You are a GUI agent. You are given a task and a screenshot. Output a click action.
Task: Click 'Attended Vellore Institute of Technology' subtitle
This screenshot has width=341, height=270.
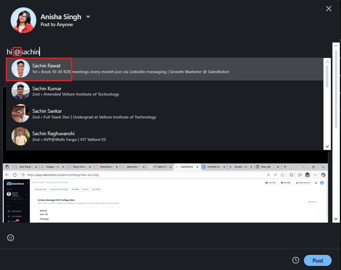81,94
